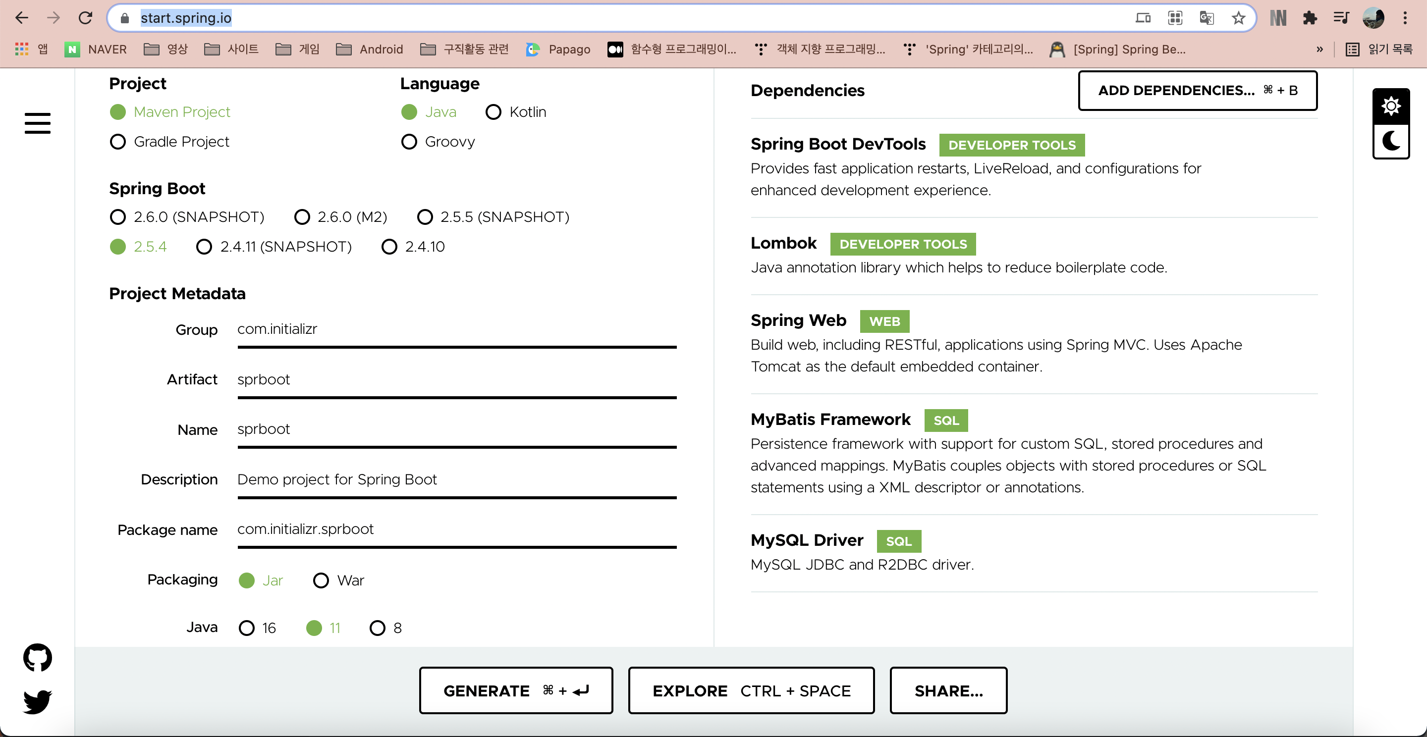Click the Generate button
This screenshot has width=1427, height=737.
[x=516, y=690]
